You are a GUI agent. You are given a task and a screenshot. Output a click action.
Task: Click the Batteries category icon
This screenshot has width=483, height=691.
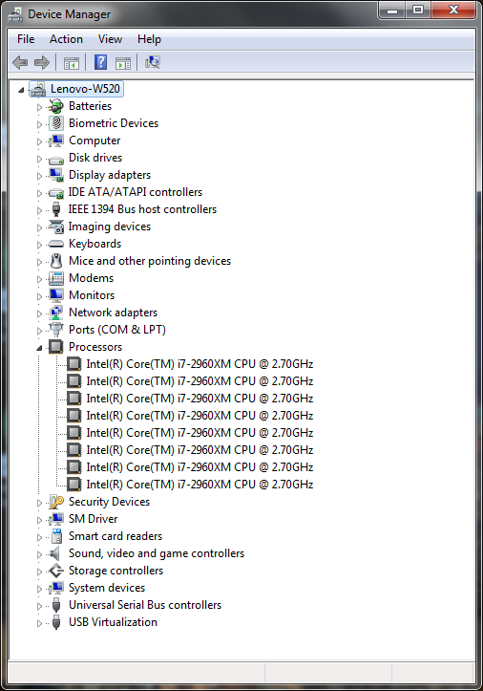coord(56,106)
